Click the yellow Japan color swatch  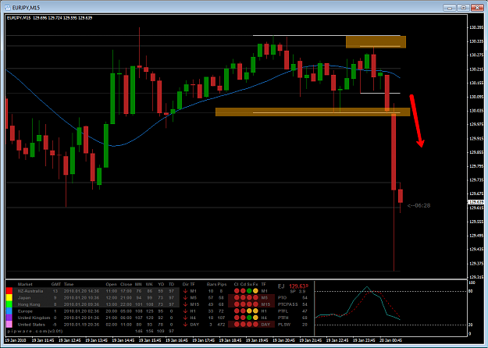pyautogui.click(x=9, y=297)
